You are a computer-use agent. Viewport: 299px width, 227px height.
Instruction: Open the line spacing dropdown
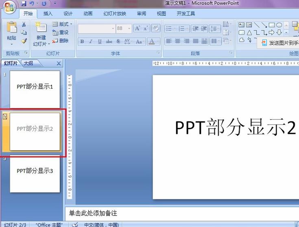pos(215,29)
